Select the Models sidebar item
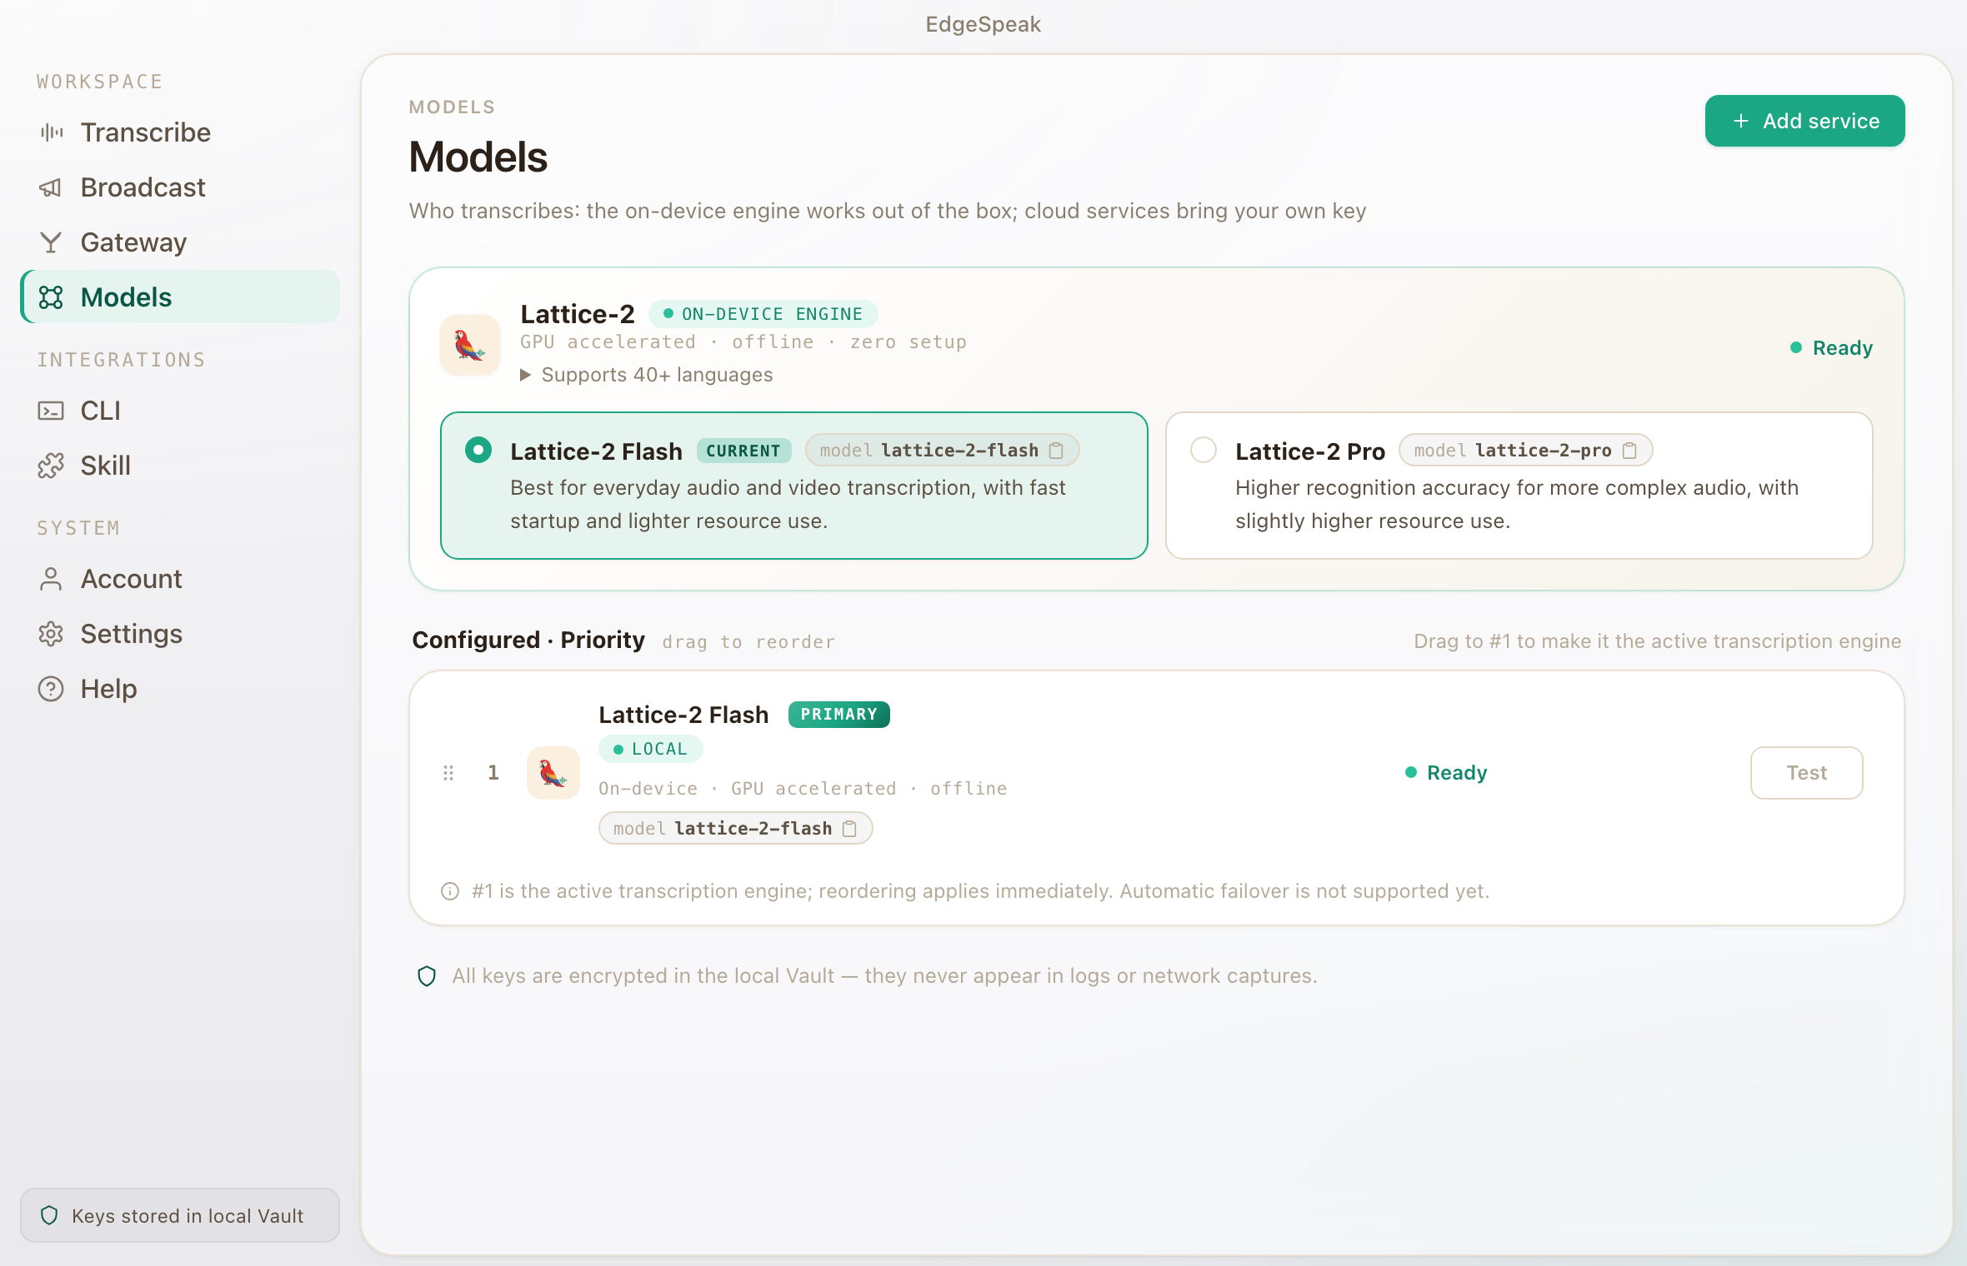This screenshot has height=1266, width=1967. click(x=180, y=297)
